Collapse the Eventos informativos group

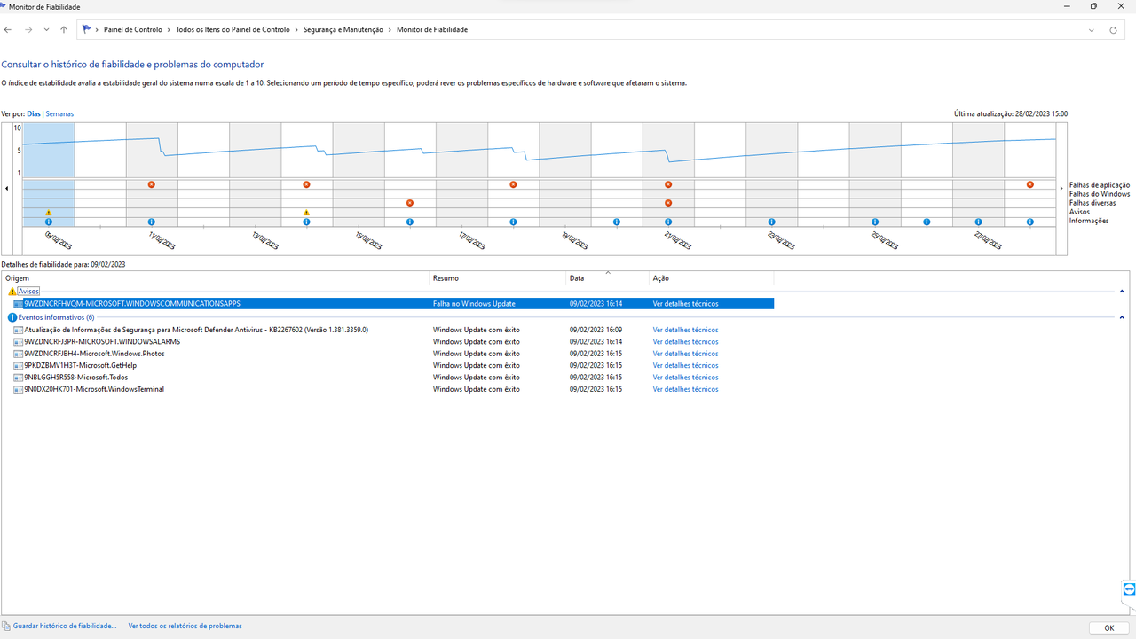click(x=1122, y=317)
